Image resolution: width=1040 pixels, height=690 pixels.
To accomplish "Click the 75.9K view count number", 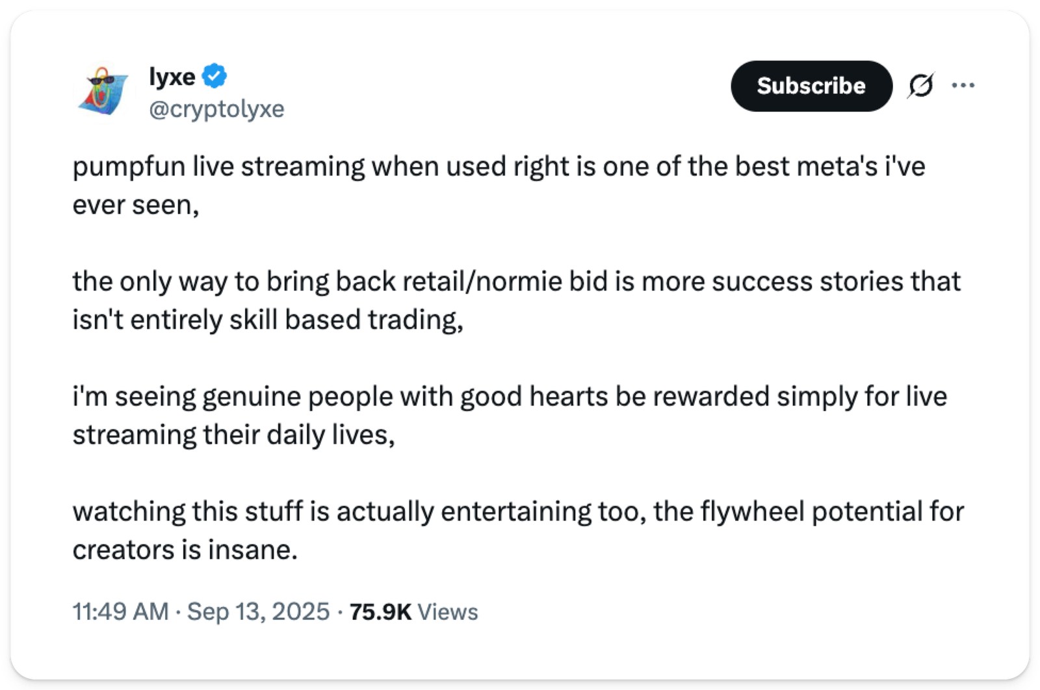I will click(380, 611).
